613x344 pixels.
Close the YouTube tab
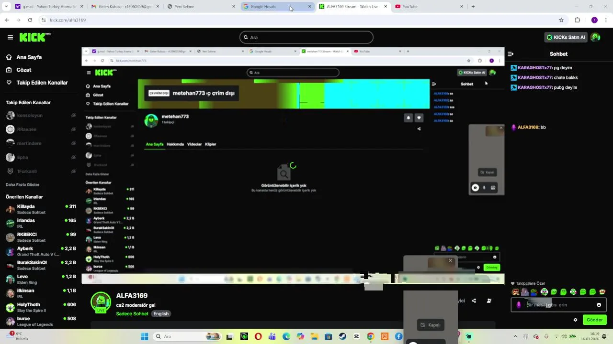point(462,7)
